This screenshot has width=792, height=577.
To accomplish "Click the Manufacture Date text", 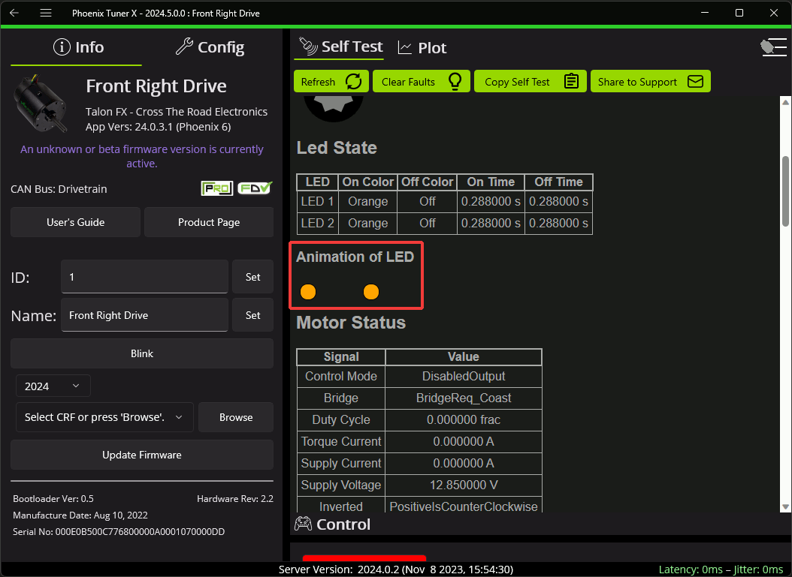I will (80, 515).
